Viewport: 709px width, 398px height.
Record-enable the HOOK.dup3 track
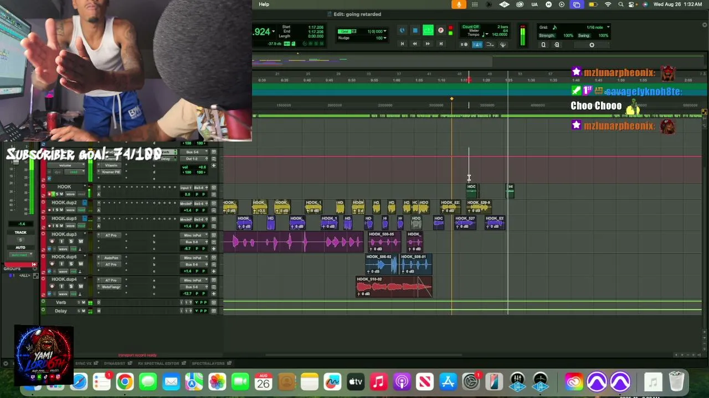point(52,242)
